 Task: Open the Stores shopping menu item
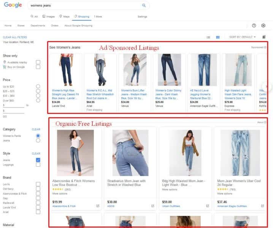[21, 25]
